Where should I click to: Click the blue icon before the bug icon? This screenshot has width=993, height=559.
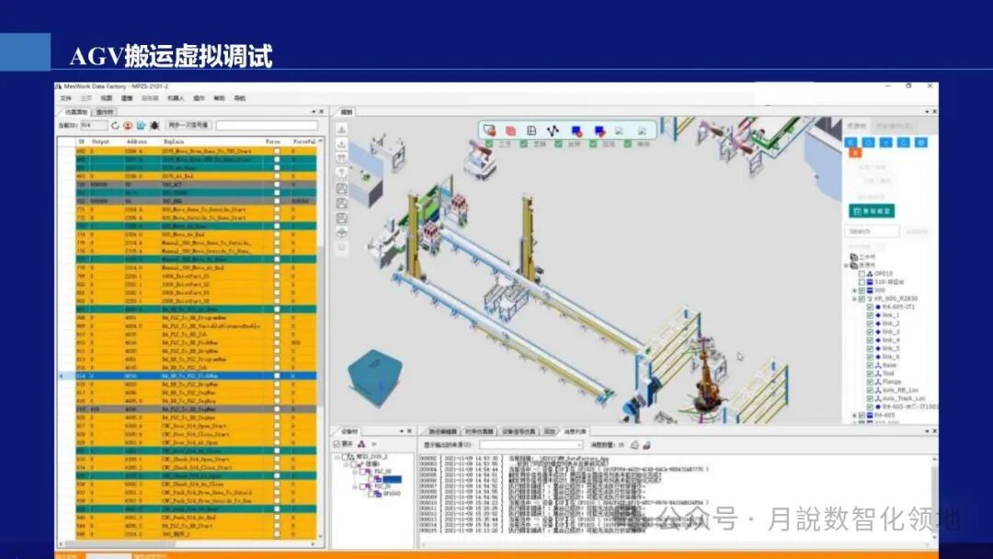tap(142, 126)
